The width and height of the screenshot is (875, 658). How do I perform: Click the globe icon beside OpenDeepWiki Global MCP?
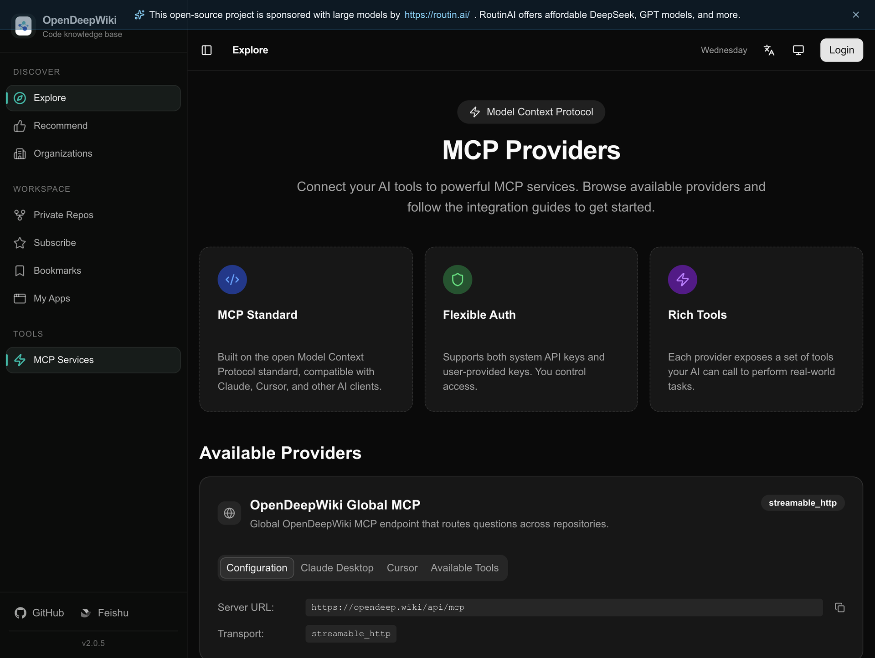point(229,513)
